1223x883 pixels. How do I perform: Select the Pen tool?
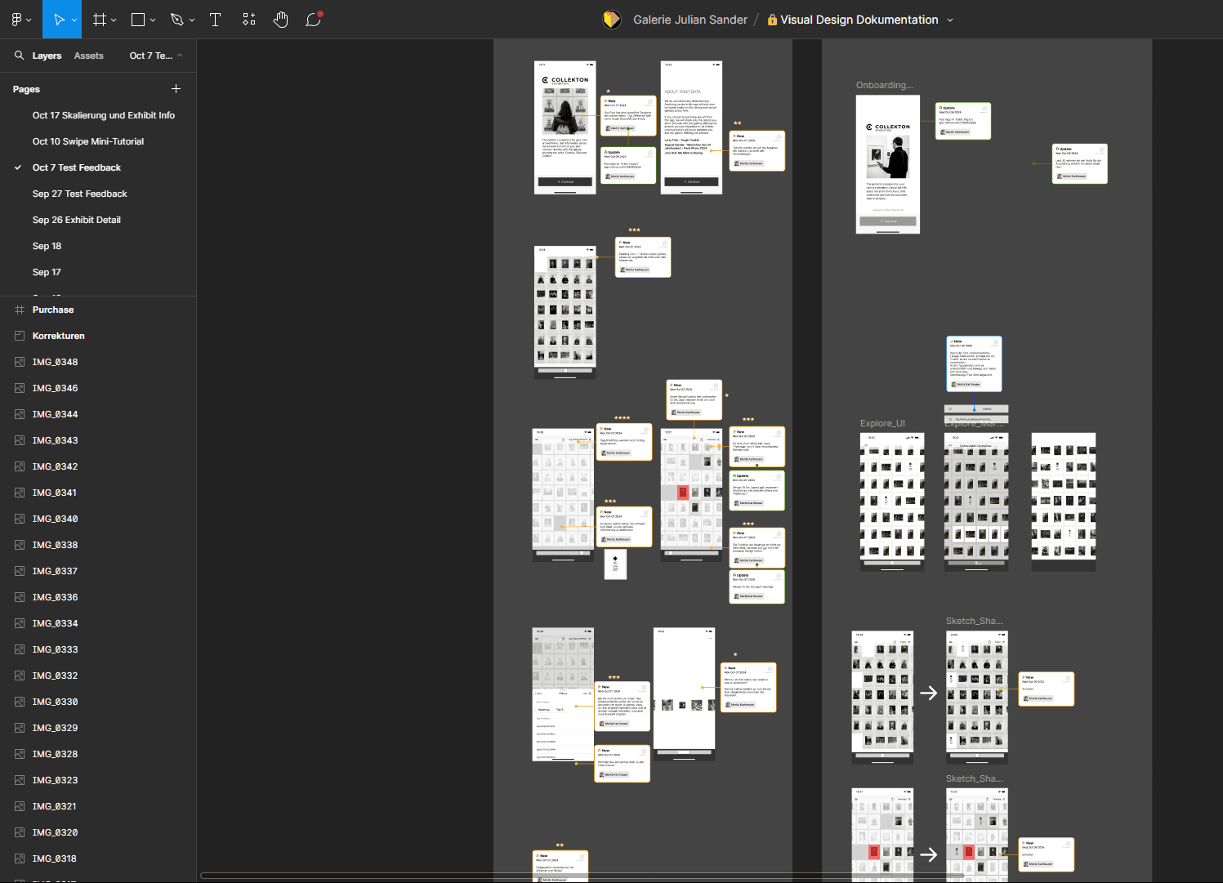tap(178, 19)
